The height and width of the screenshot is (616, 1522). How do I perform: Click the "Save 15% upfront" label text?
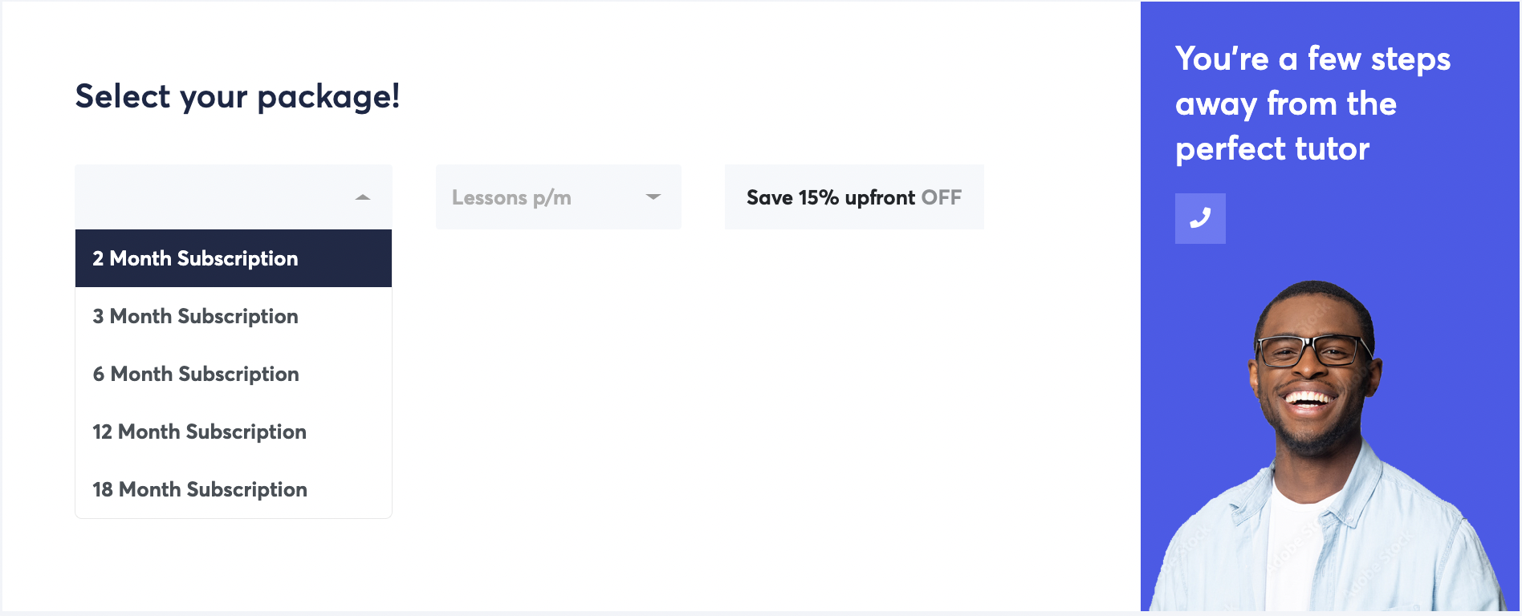point(831,197)
